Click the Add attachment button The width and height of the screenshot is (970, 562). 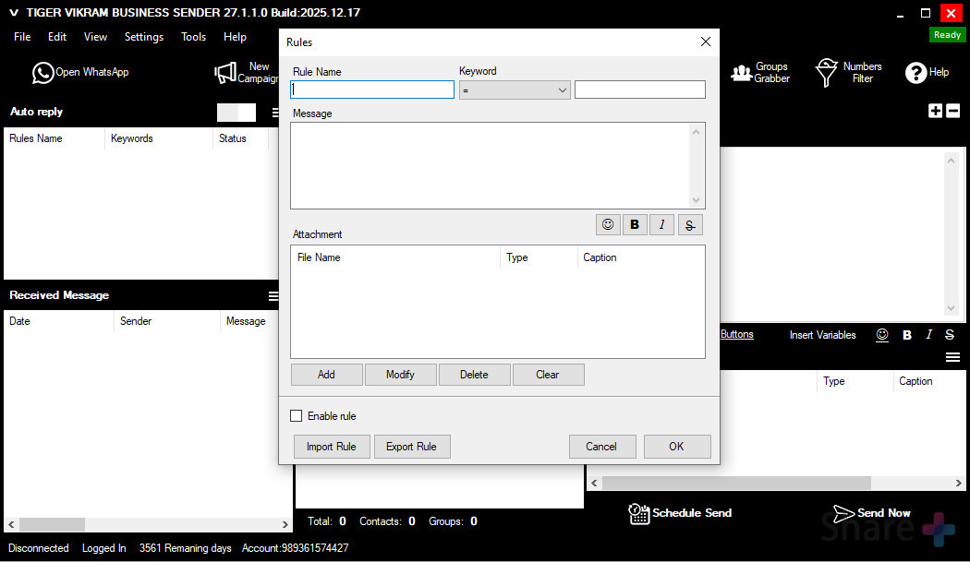click(x=327, y=375)
